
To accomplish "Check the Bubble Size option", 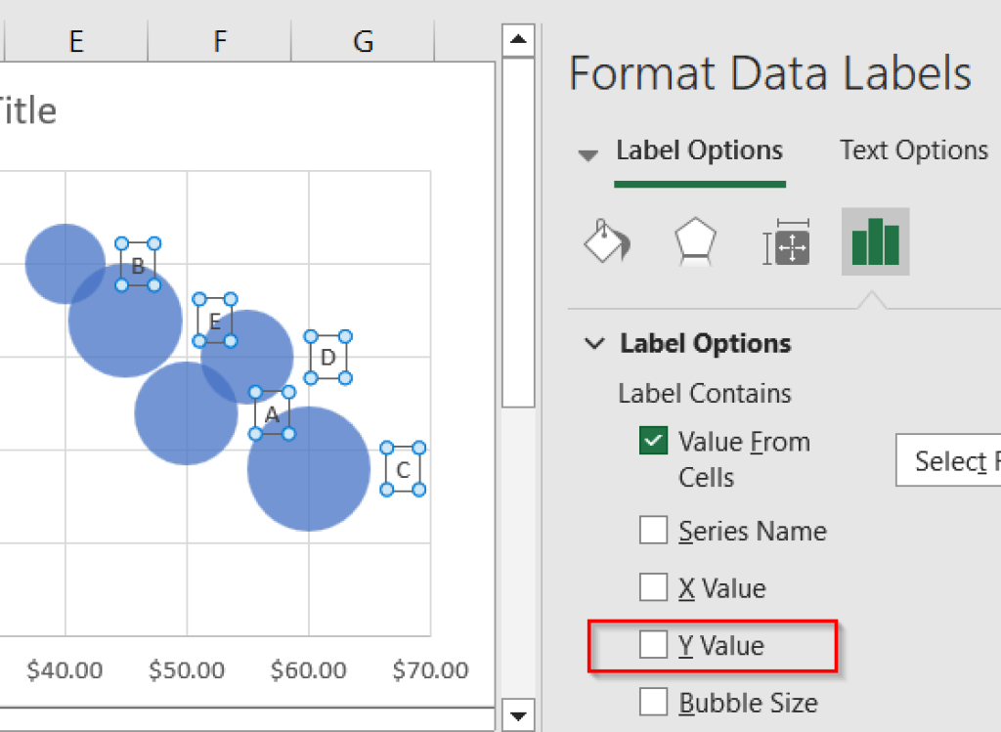I will pos(653,702).
